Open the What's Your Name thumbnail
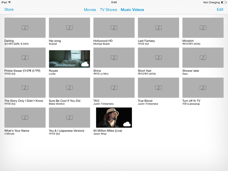228x171 pixels. pyautogui.click(x=25, y=118)
